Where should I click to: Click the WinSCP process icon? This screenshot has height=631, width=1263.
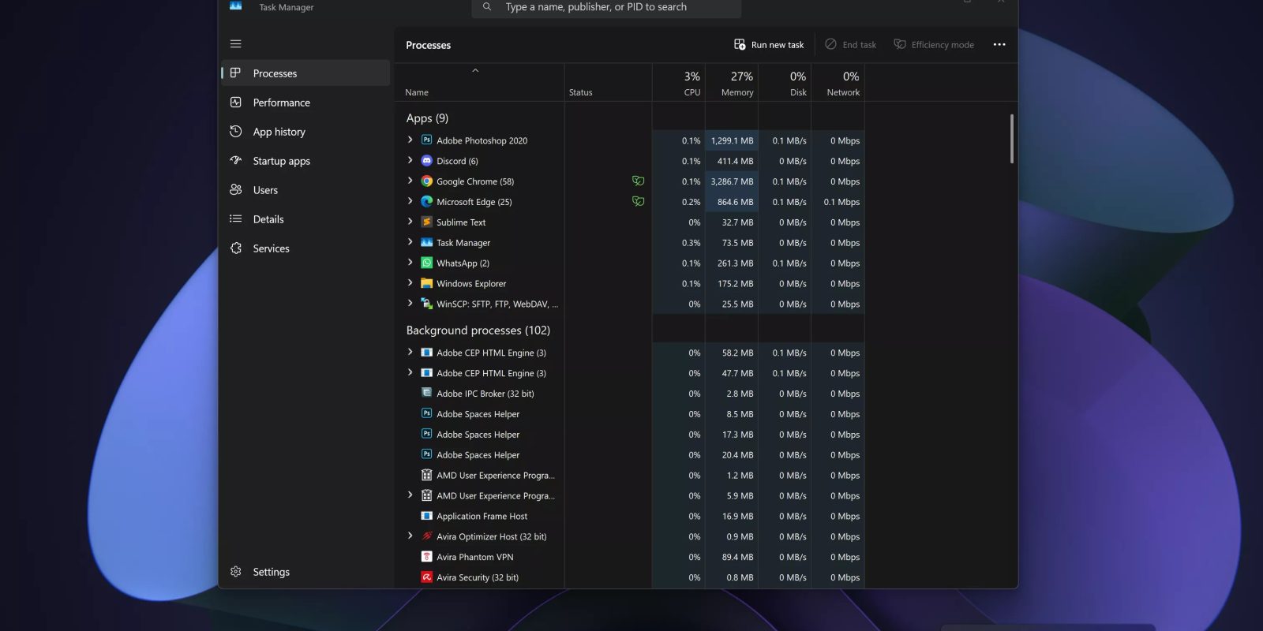tap(426, 304)
